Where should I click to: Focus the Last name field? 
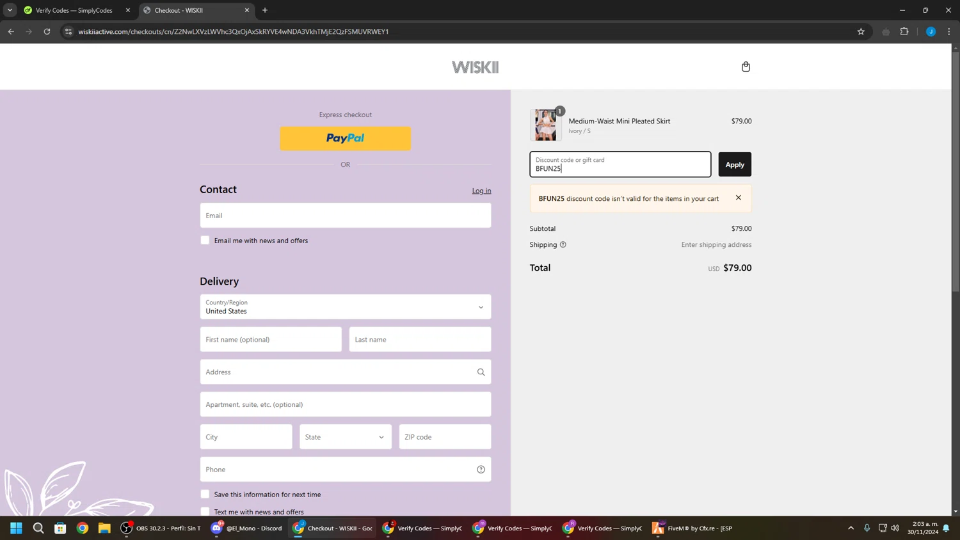point(420,339)
